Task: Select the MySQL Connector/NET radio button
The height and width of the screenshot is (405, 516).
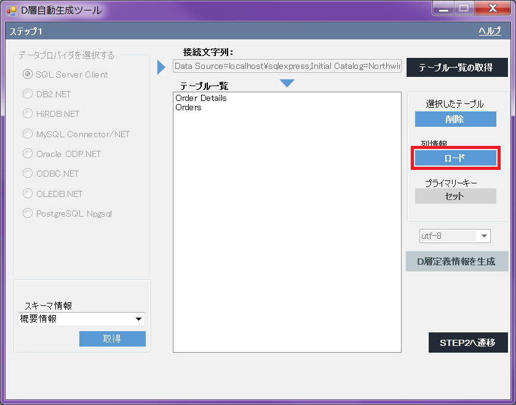Action: (28, 134)
